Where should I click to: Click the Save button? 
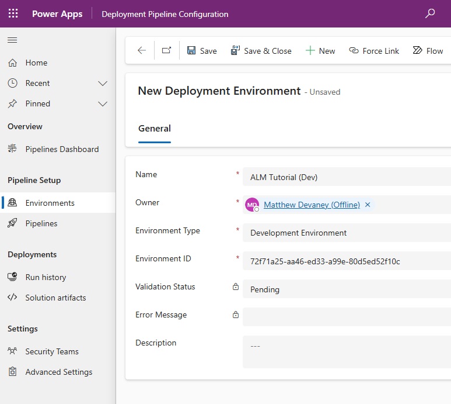(x=202, y=51)
